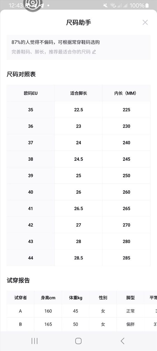Tap the muted sound icon in status bar

point(105,6)
